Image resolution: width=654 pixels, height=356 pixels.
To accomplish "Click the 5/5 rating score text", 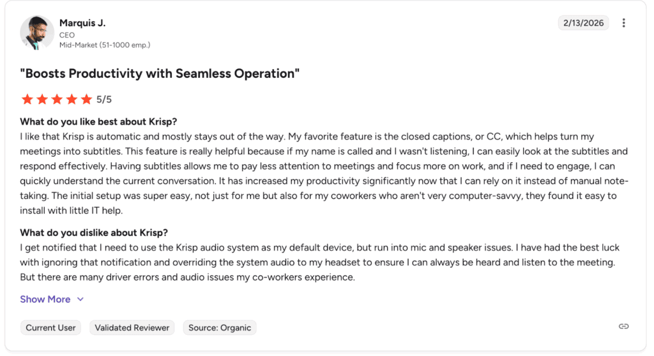I will 104,99.
